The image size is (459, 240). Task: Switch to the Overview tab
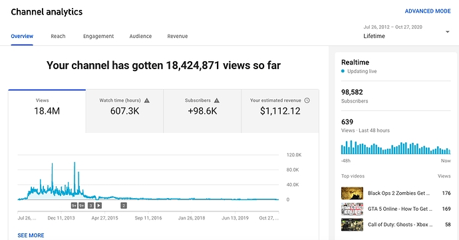pyautogui.click(x=22, y=37)
